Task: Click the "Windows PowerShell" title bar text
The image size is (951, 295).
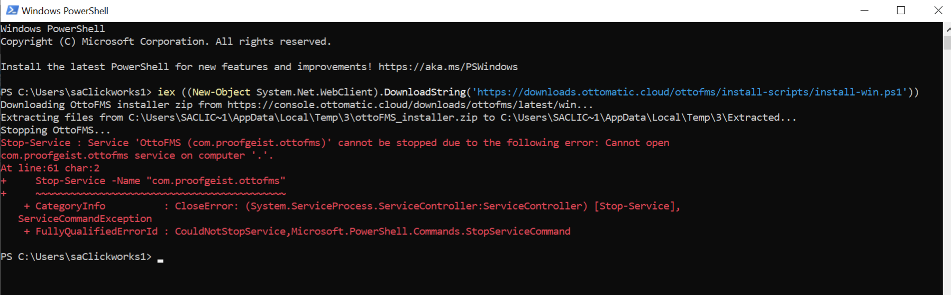Action: (x=65, y=11)
